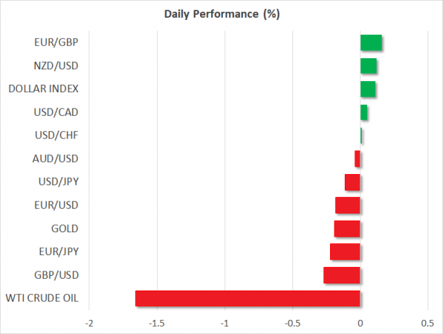
Task: Select the 0.5 x-axis tick label
Action: [427, 323]
